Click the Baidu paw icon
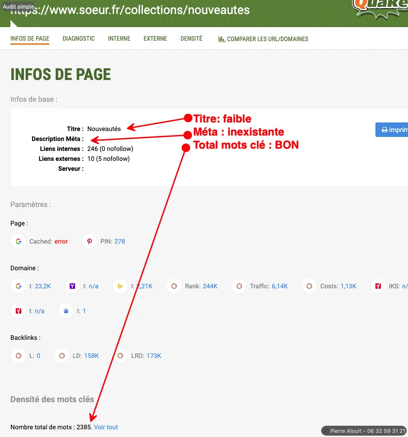 pyautogui.click(x=66, y=311)
